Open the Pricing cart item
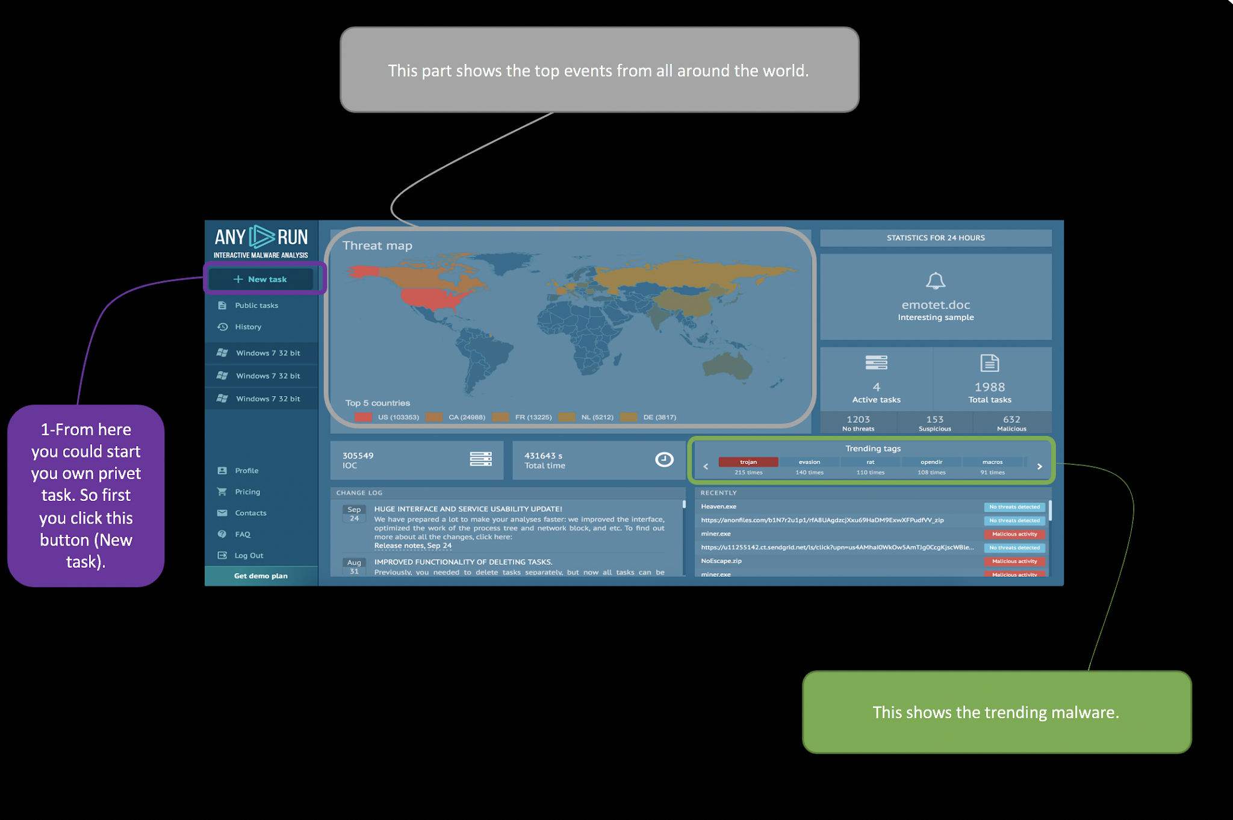1233x820 pixels. point(247,492)
